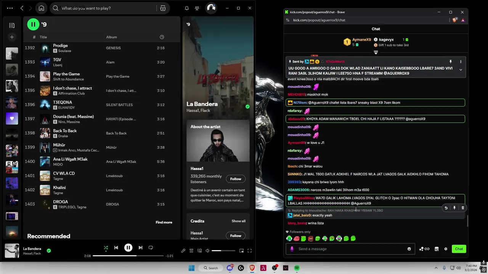Image resolution: width=488 pixels, height=274 pixels.
Task: Click the Kick chat address bar URL
Action: tap(319, 20)
